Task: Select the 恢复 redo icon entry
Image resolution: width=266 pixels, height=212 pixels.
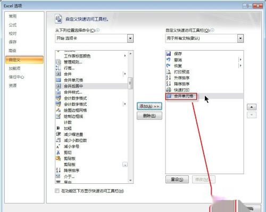Action: pyautogui.click(x=169, y=66)
